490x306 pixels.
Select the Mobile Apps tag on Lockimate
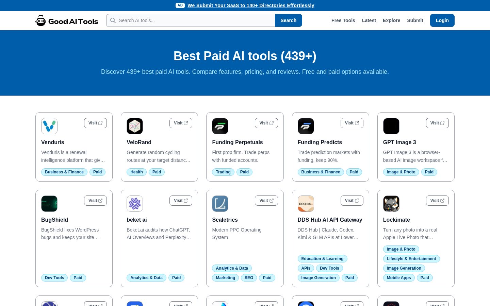[x=399, y=278]
